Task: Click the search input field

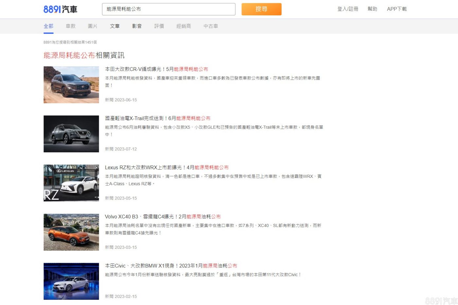Action: [168, 9]
